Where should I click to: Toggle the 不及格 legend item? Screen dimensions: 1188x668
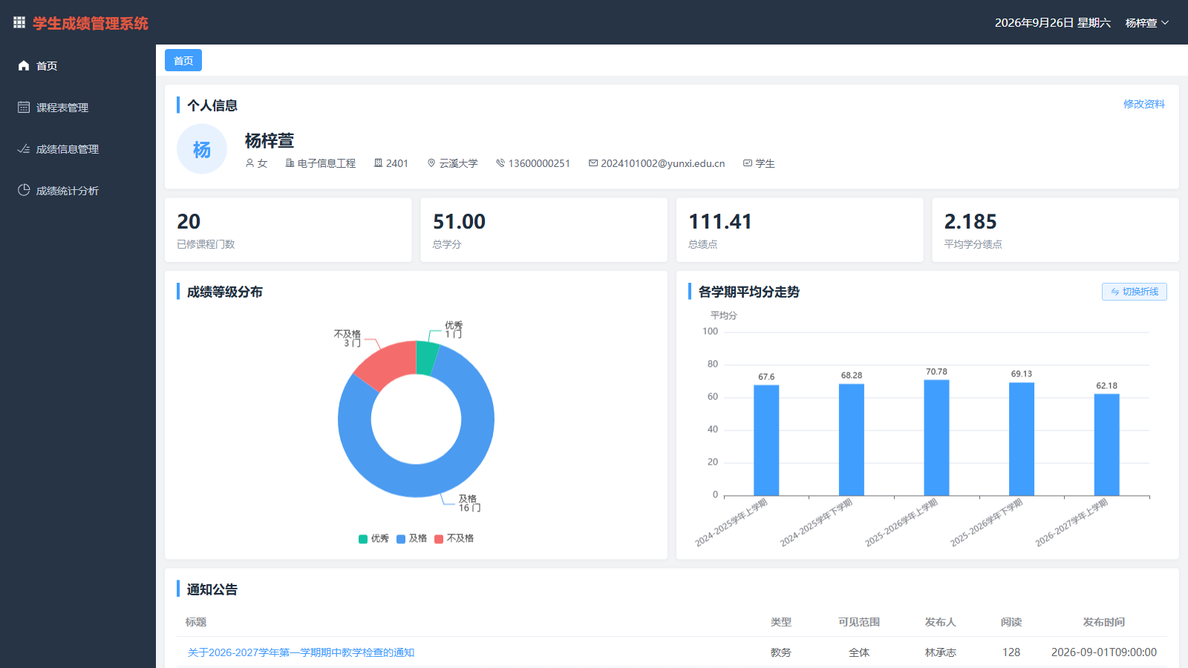click(454, 538)
